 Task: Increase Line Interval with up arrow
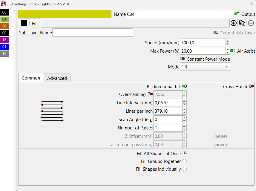coord(184,101)
